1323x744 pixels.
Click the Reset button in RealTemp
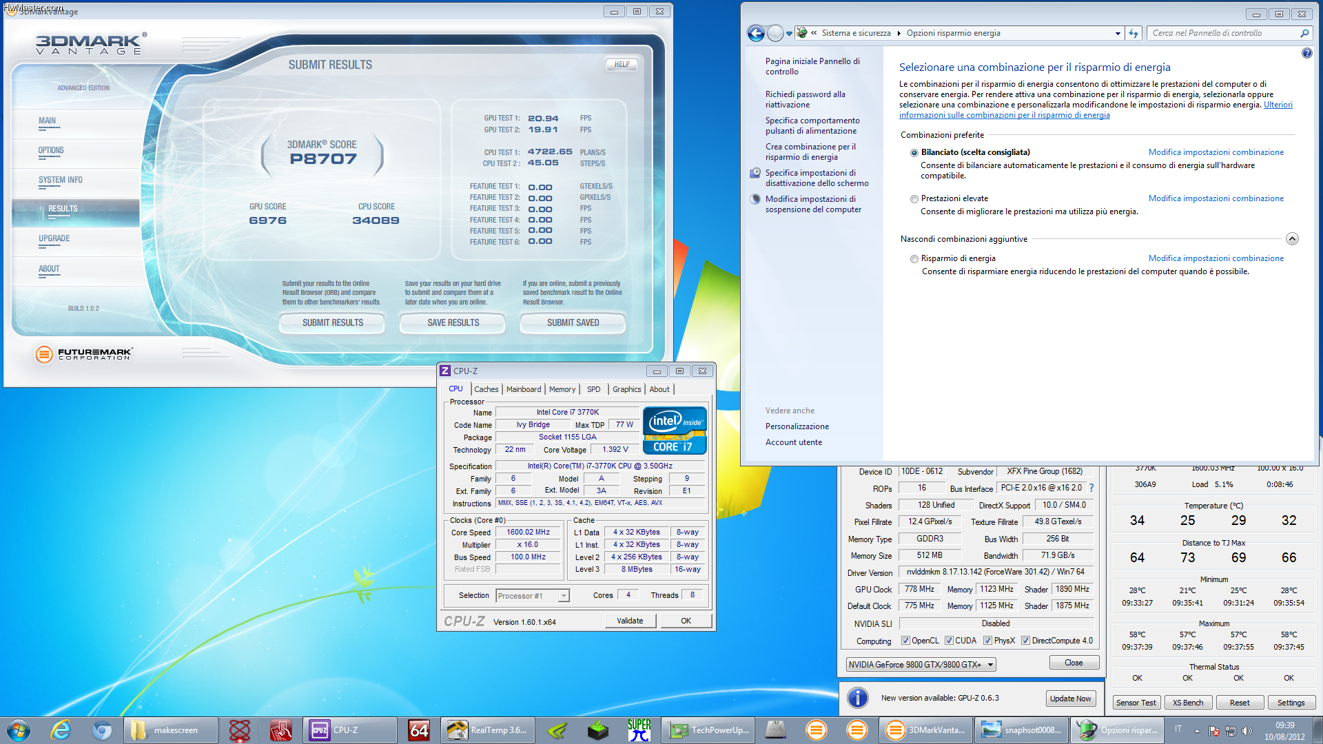[x=1240, y=703]
